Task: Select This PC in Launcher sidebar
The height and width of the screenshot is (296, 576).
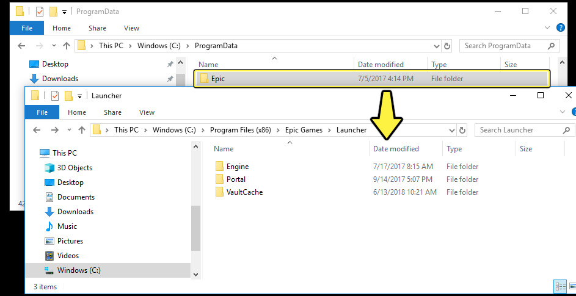Action: pos(59,153)
